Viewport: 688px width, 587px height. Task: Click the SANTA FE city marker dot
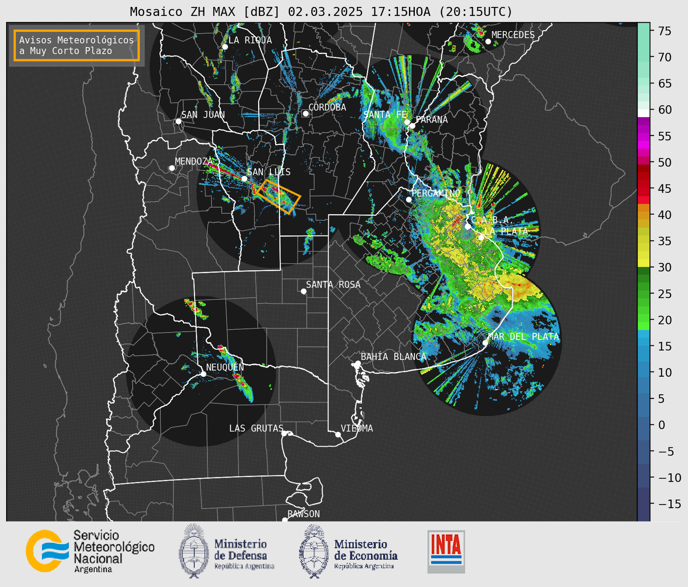pos(407,122)
